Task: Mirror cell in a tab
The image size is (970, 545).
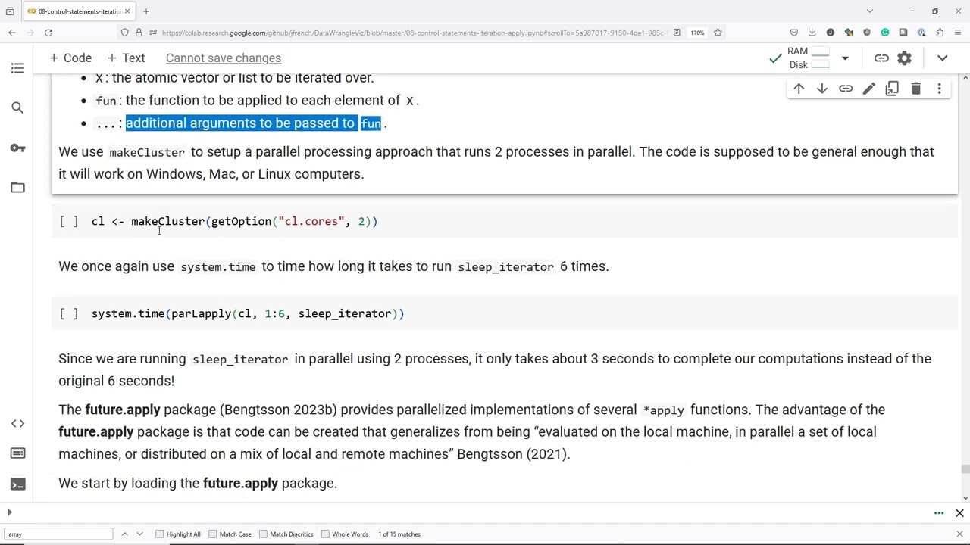Action: (892, 89)
